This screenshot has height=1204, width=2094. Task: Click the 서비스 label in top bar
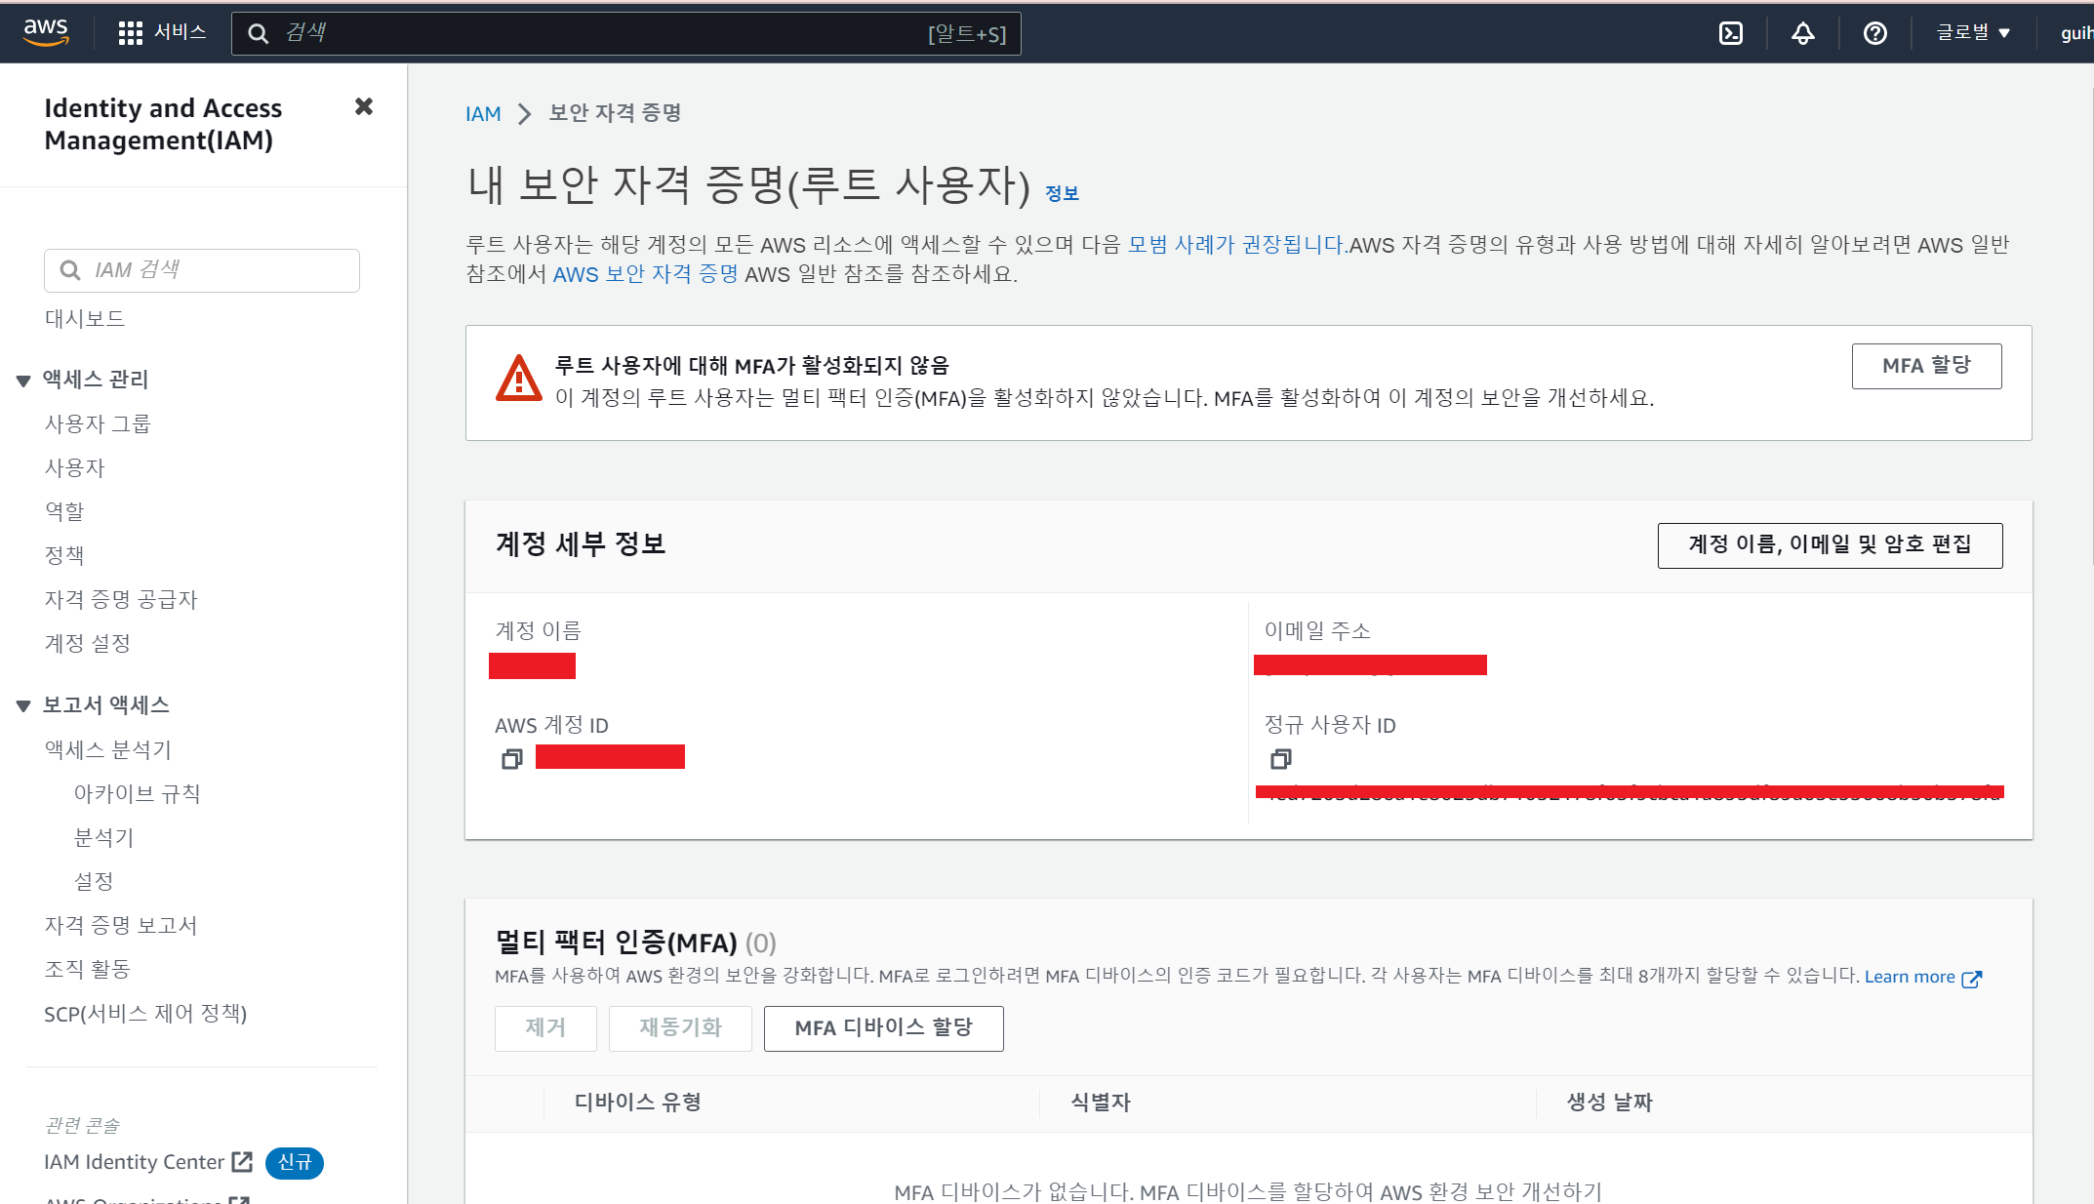point(181,33)
